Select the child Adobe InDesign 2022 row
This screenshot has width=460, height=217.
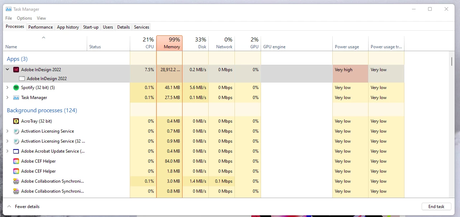pyautogui.click(x=204, y=79)
